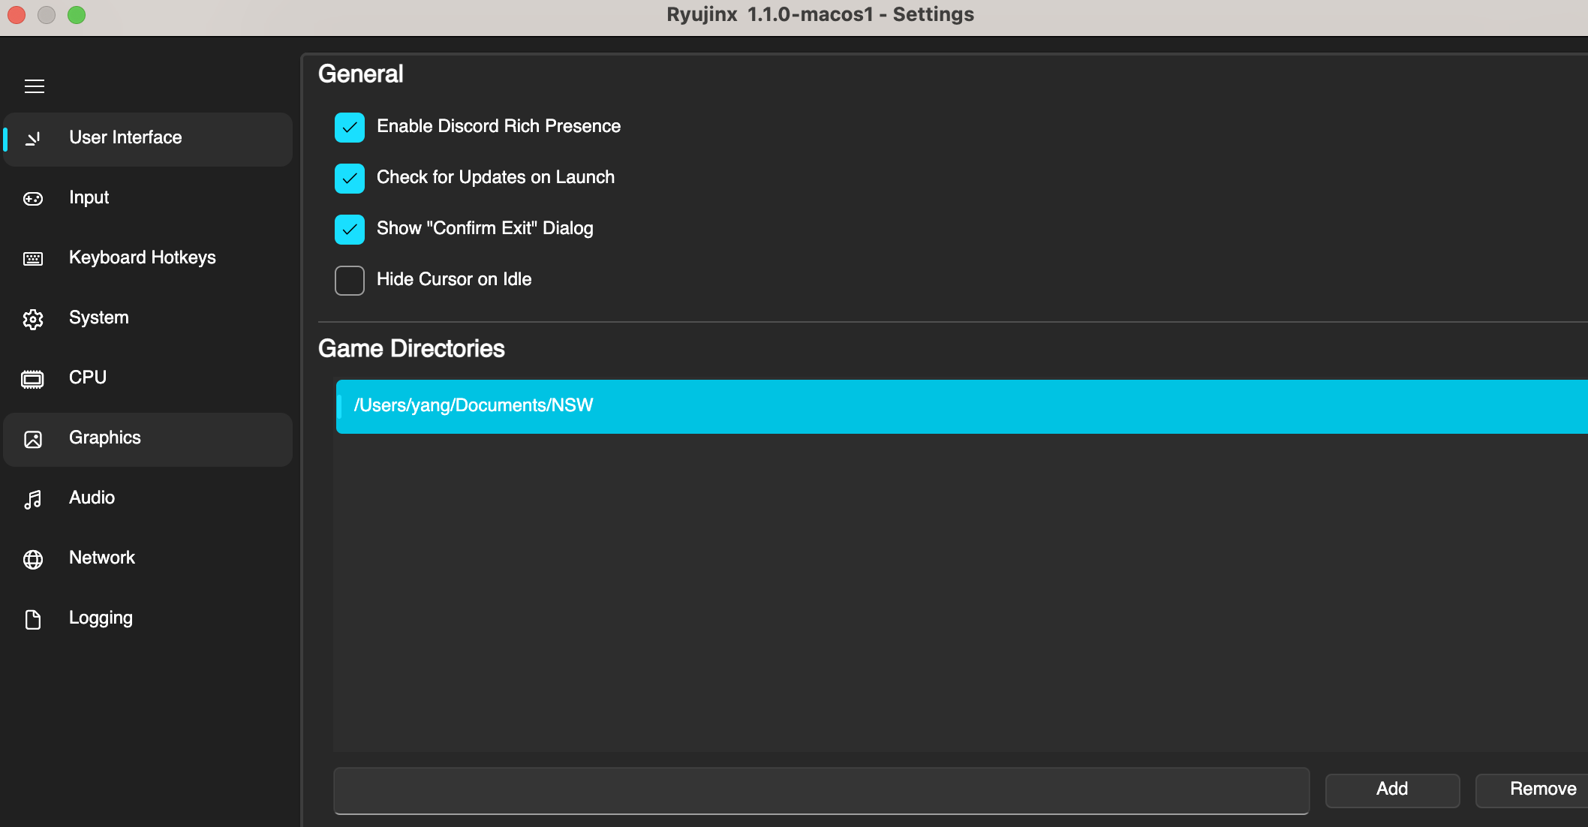The height and width of the screenshot is (827, 1588).
Task: Toggle Show Confirm Exit Dialog checkbox
Action: tap(350, 230)
